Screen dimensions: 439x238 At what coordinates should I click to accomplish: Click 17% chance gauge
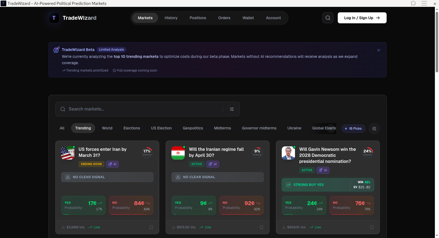(x=147, y=152)
